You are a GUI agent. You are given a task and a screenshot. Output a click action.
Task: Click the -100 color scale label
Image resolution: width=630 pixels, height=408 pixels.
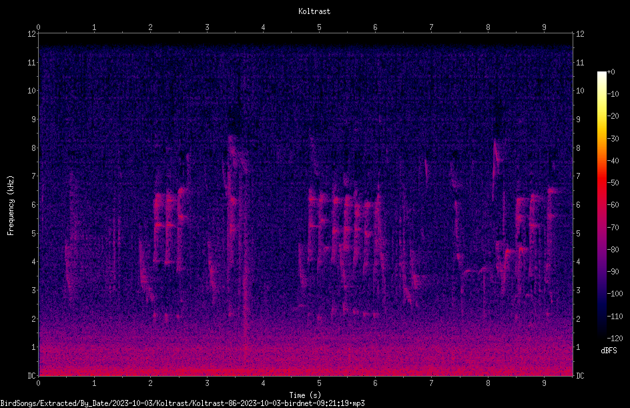click(x=615, y=294)
